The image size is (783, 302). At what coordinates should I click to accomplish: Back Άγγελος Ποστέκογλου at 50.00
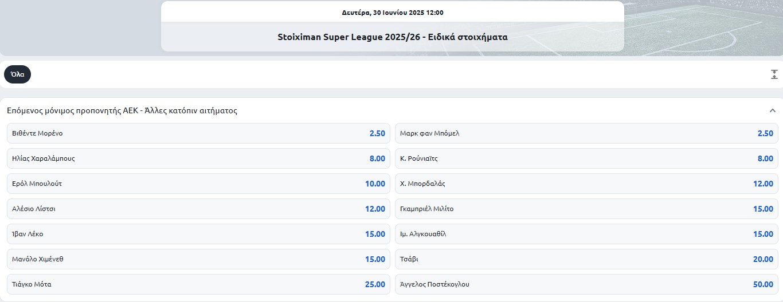pyautogui.click(x=586, y=284)
